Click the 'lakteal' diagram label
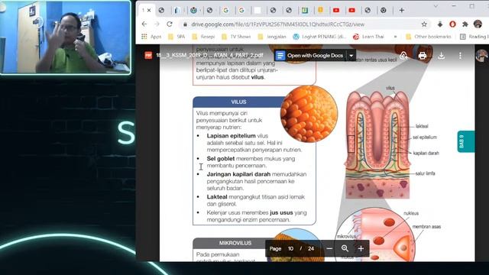The image size is (489, 275). point(422,126)
